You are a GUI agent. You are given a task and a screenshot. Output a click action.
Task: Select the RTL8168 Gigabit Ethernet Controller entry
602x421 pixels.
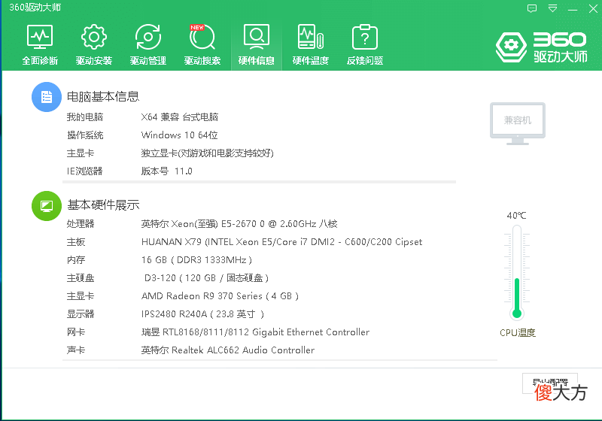coord(255,332)
